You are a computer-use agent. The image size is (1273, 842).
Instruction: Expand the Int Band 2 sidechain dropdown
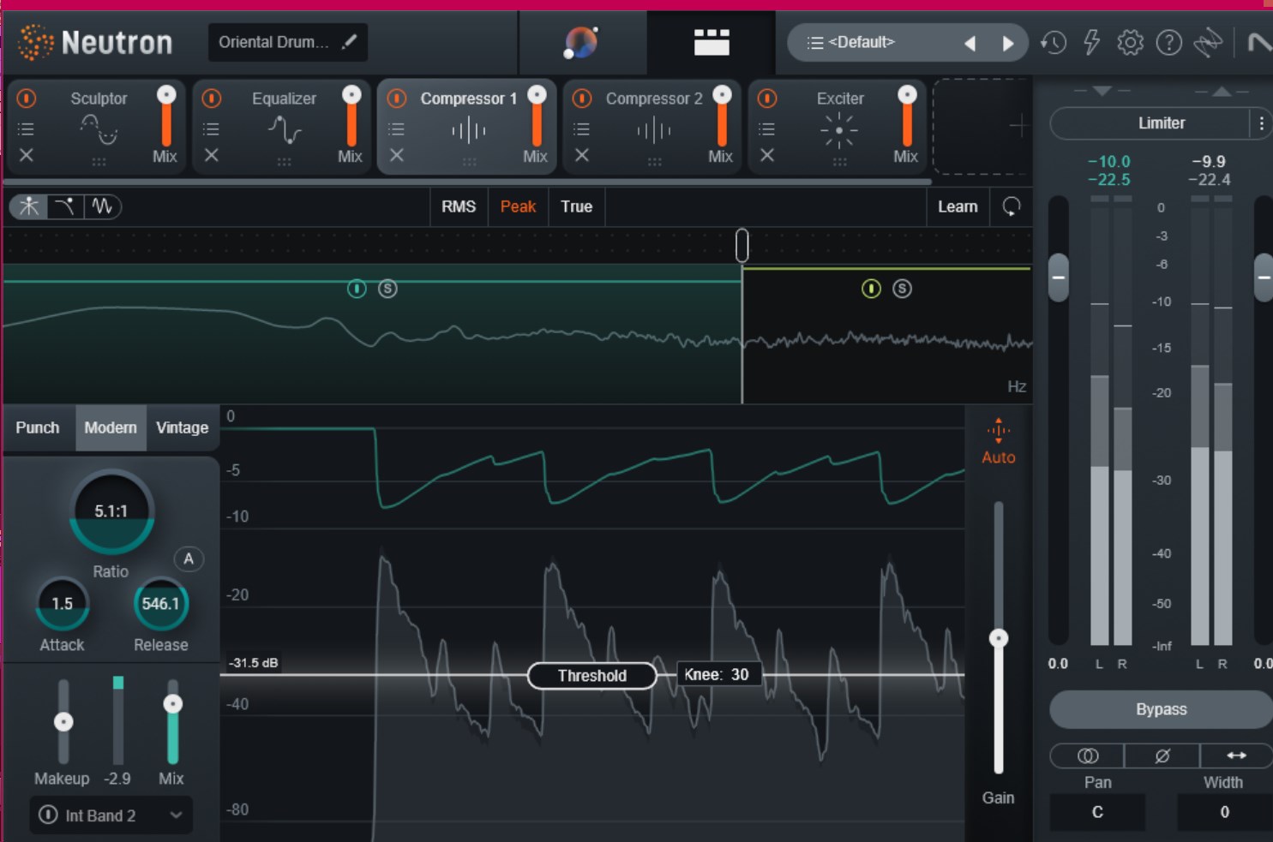111,815
